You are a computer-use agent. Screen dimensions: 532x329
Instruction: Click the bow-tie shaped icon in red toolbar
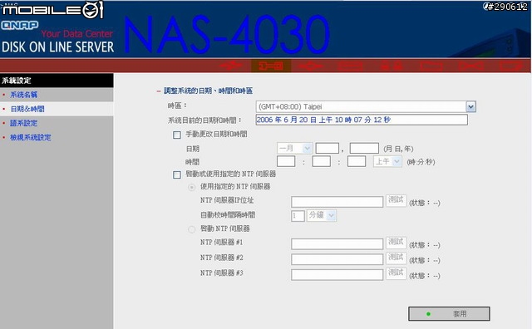click(470, 66)
